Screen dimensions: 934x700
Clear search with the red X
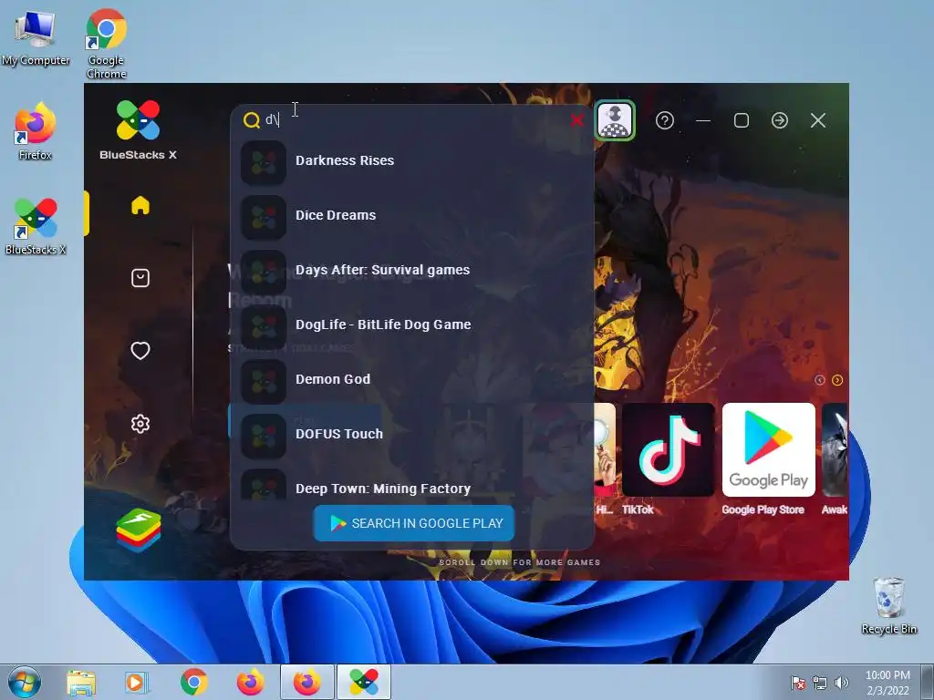tap(576, 120)
